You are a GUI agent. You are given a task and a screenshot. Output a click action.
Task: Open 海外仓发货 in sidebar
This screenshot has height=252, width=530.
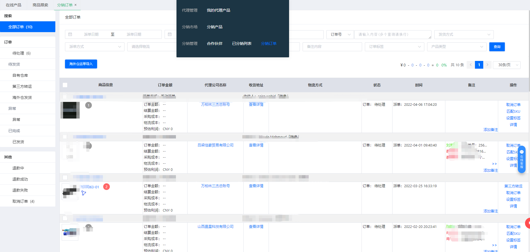pos(28,97)
